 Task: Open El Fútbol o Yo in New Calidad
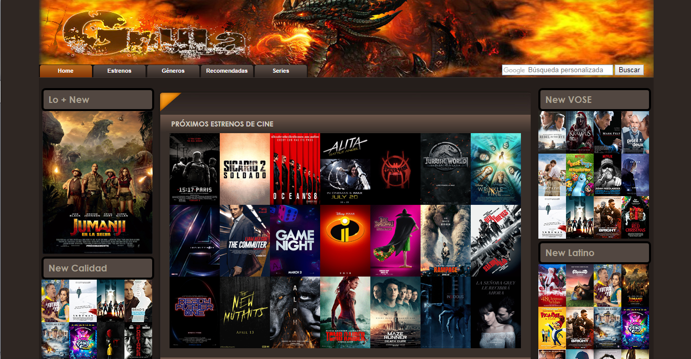[55, 301]
